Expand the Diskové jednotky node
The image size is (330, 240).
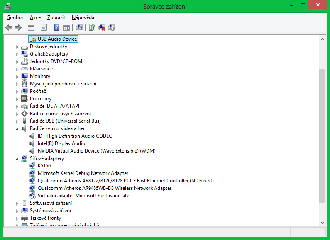[x=17, y=47]
